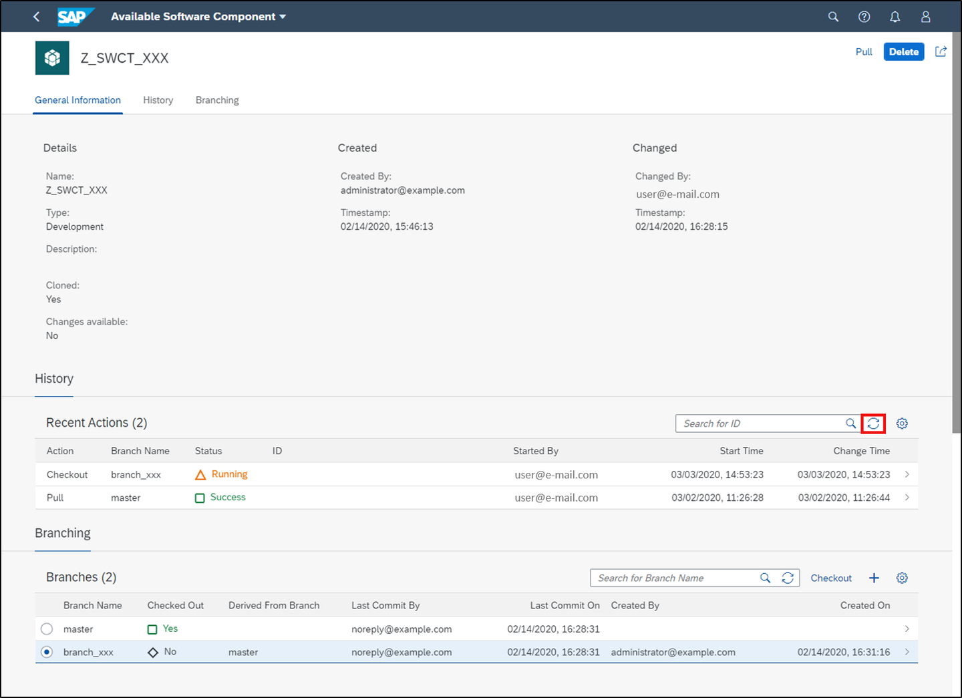The height and width of the screenshot is (698, 962).
Task: Click the Started By column header
Action: click(x=536, y=451)
